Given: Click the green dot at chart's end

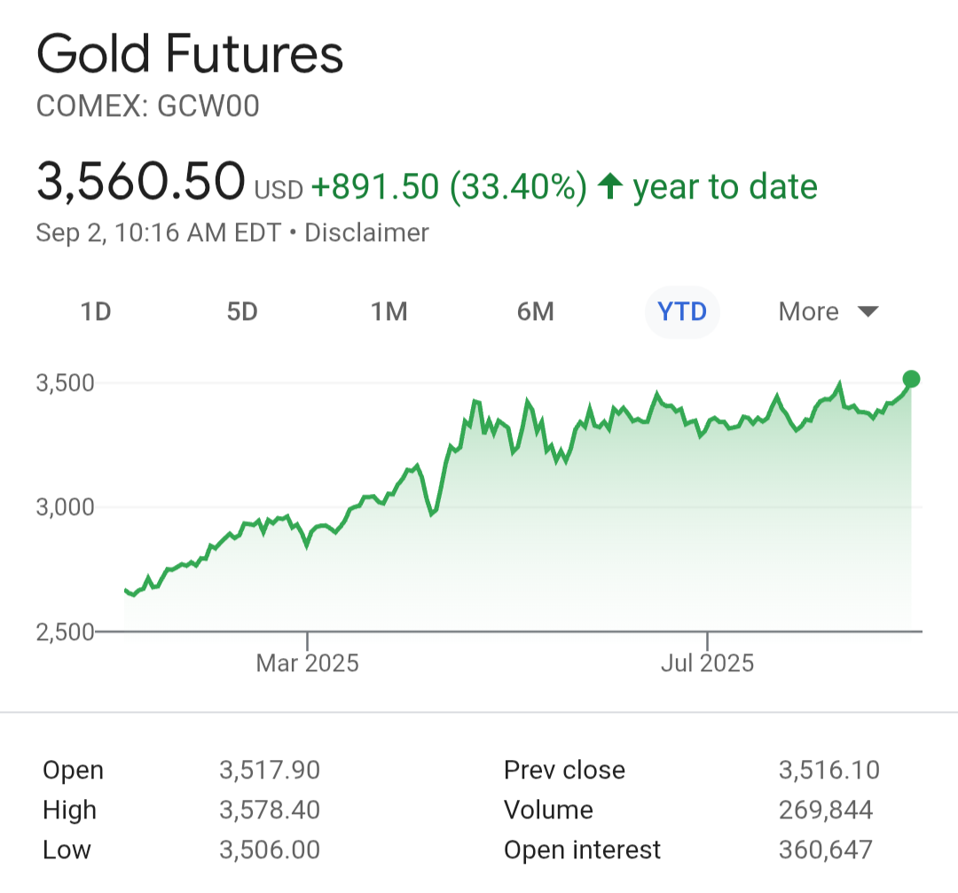Looking at the screenshot, I should click(x=910, y=380).
